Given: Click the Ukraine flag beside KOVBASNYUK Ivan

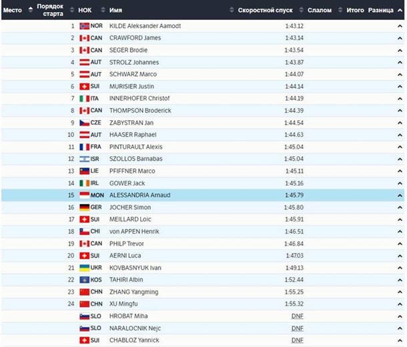Looking at the screenshot, I should [84, 268].
